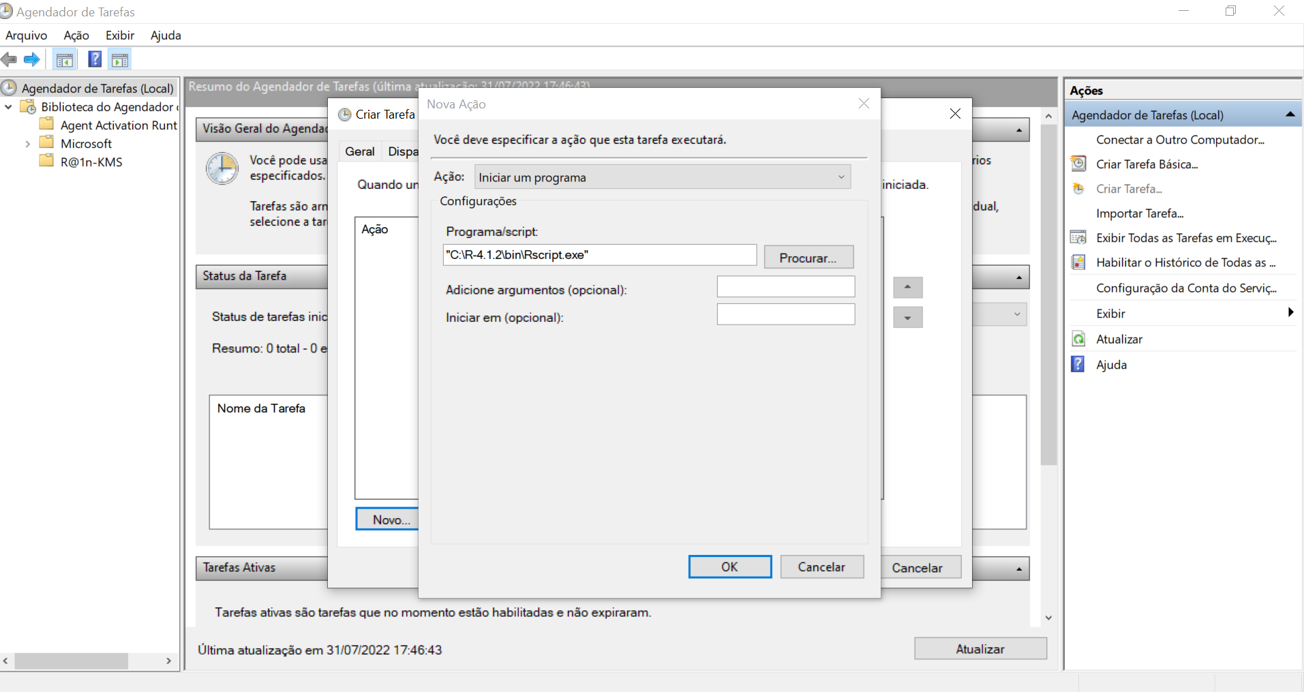Confirm Nova Ação with OK button

730,567
